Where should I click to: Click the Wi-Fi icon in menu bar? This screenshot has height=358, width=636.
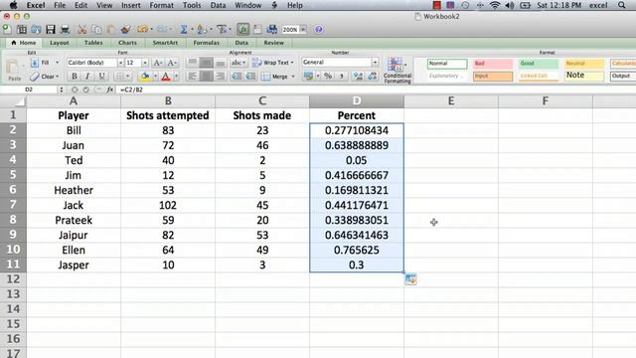[495, 5]
